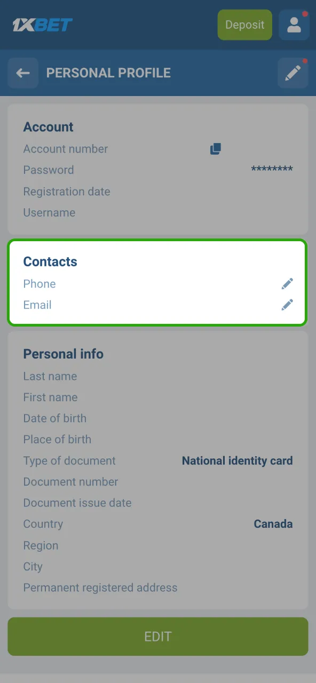Click the Permanent registered address row

[100, 587]
